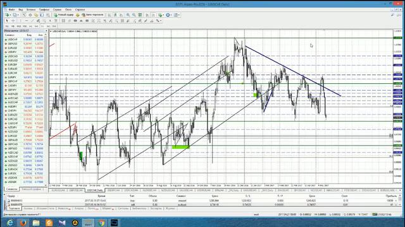Open the Справка menu
This screenshot has height=227, width=405.
(80, 9)
